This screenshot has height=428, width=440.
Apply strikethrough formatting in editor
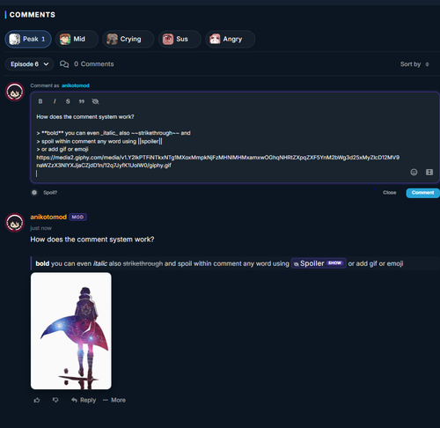coord(68,101)
